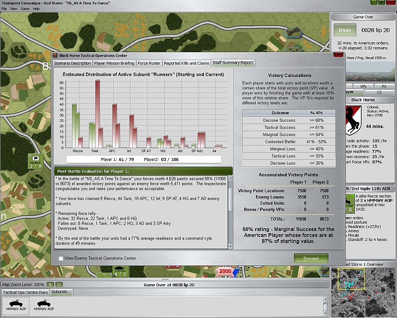
Task: Click the Recce bars in runners chart
Action: (x=77, y=126)
